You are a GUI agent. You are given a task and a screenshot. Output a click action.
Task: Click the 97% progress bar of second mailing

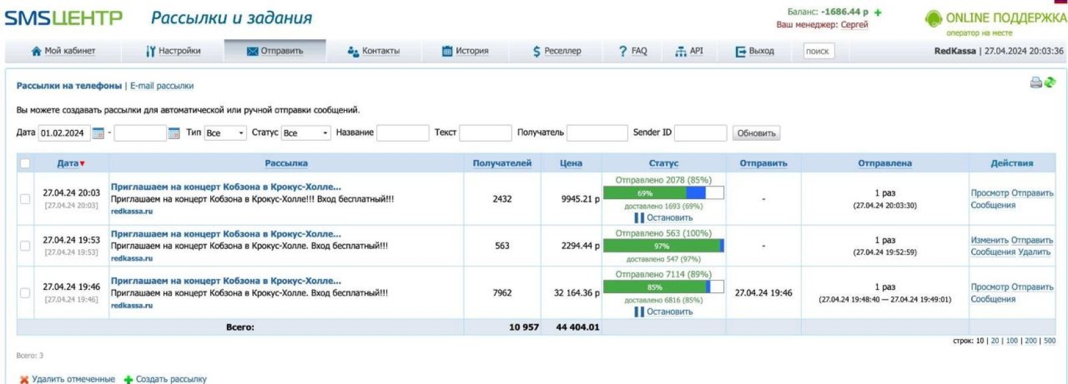tap(663, 246)
